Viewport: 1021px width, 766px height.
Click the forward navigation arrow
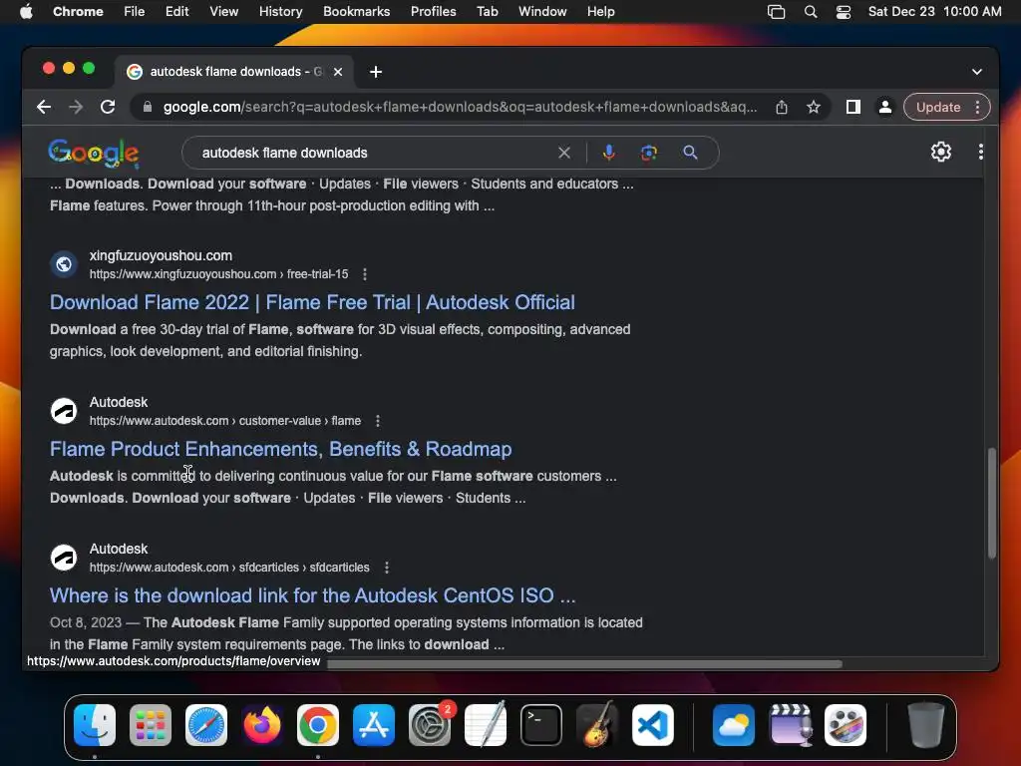(x=76, y=107)
